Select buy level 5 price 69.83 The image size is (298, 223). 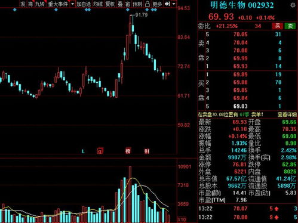pos(241,106)
